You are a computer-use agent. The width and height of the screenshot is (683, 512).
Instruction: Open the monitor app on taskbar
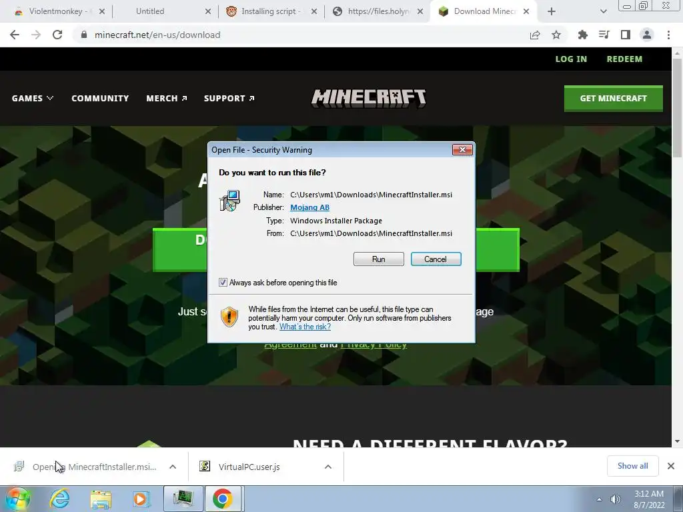point(183,499)
